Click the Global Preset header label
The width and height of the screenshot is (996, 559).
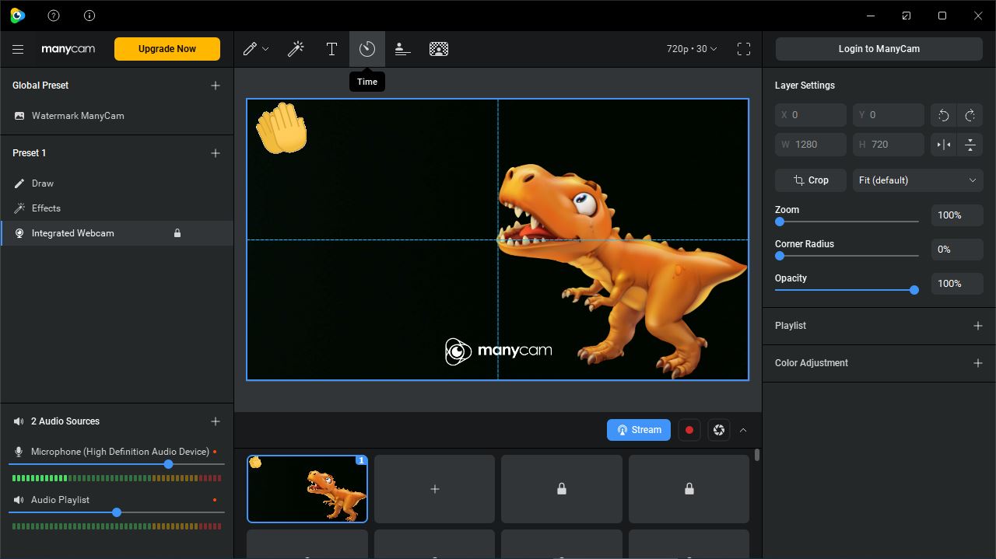click(x=40, y=86)
